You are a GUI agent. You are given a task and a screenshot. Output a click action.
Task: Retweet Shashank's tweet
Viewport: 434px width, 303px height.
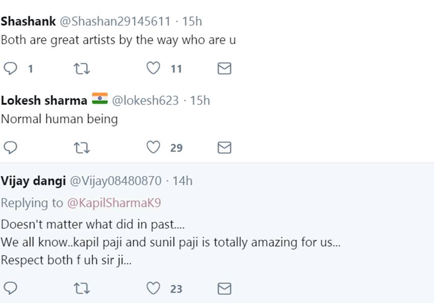tap(82, 68)
